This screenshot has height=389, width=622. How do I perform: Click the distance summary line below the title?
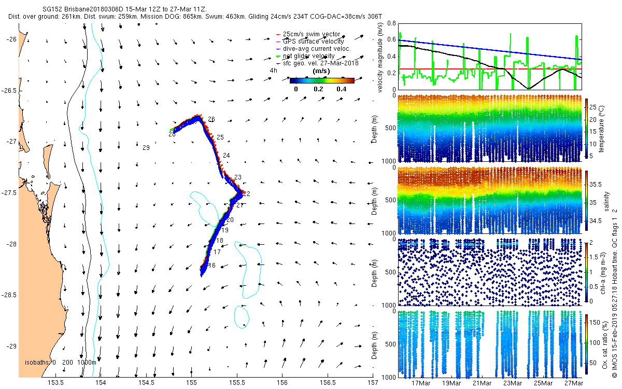(x=195, y=17)
